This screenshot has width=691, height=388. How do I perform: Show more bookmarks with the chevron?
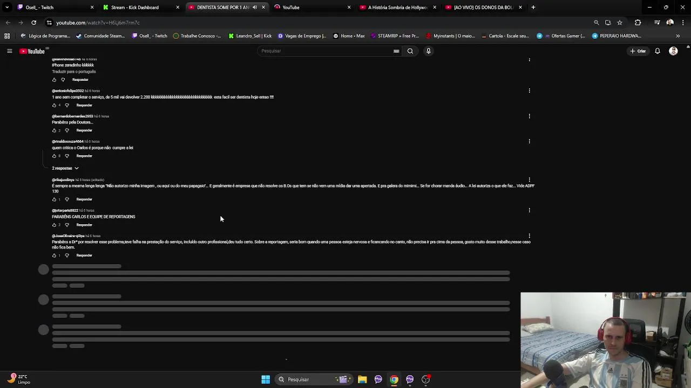(x=678, y=36)
